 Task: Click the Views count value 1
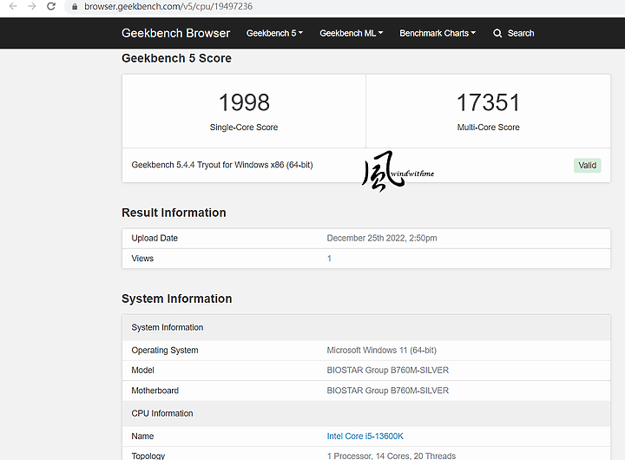[329, 259]
